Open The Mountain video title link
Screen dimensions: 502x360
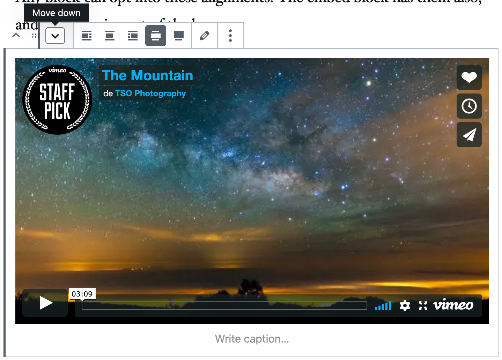coord(147,75)
